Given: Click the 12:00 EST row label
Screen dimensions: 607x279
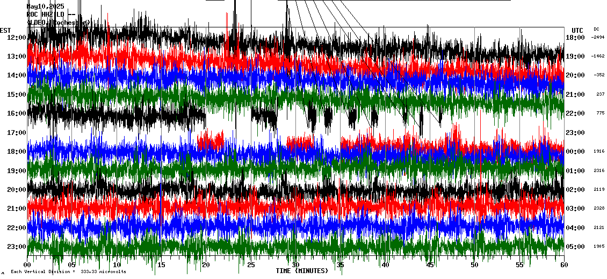Looking at the screenshot, I should coord(17,38).
